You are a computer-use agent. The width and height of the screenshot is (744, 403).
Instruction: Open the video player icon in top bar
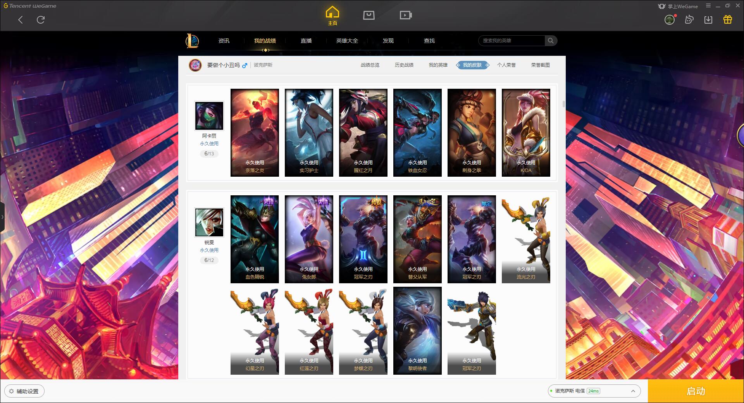point(406,15)
